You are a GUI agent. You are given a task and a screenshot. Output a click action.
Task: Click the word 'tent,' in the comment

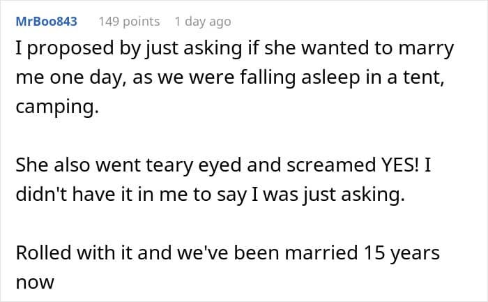[424, 78]
